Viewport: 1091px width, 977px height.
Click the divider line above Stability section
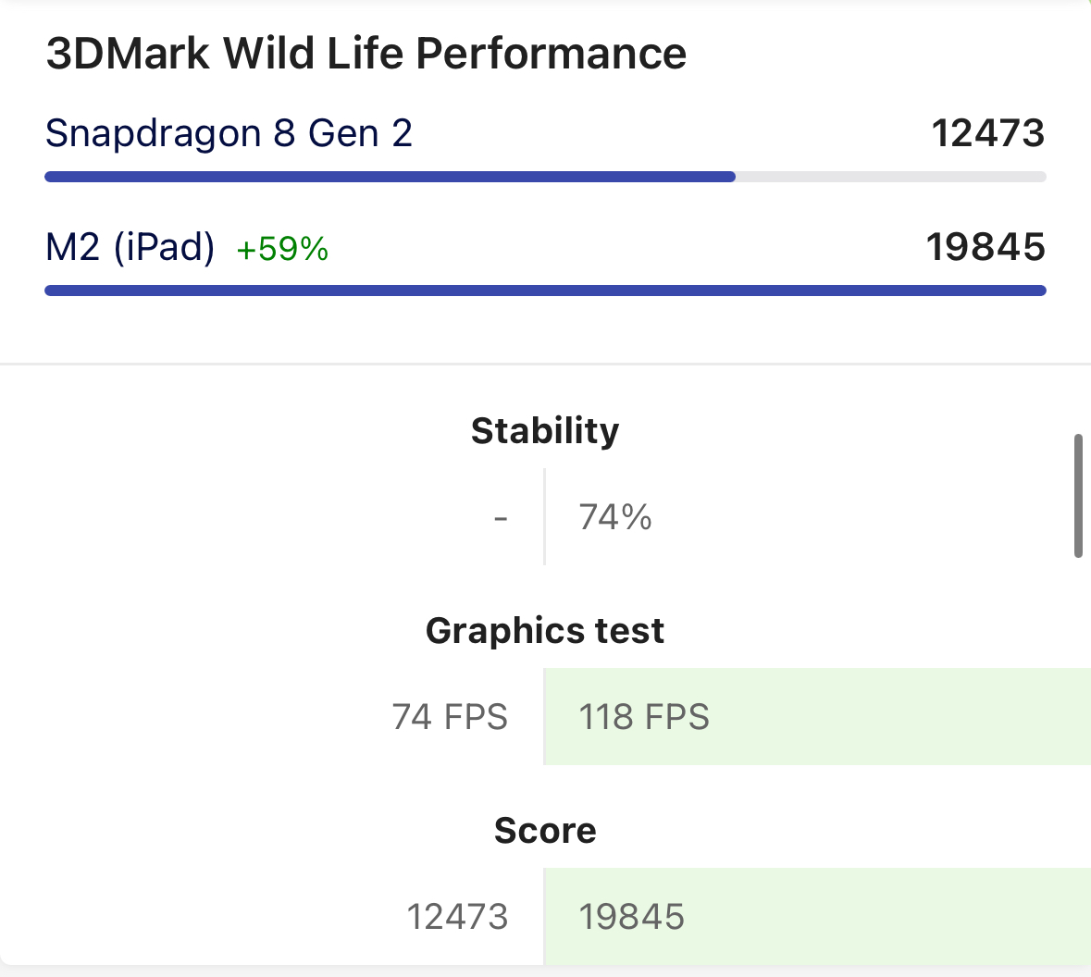click(x=545, y=364)
